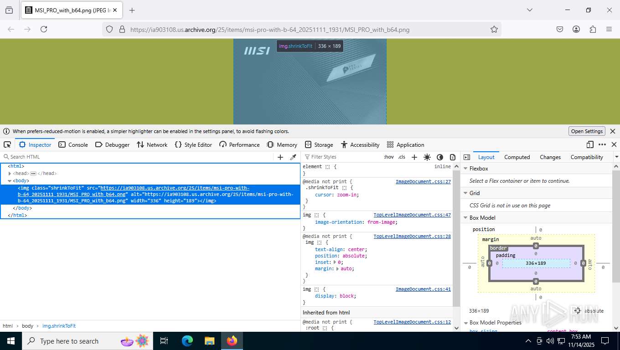Switch to the Console tab

click(73, 144)
